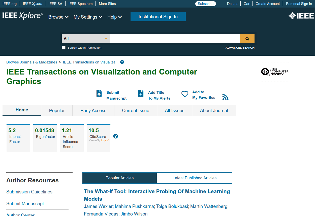The image size is (315, 216).
Task: Click the Subscribe button
Action: coord(206,4)
